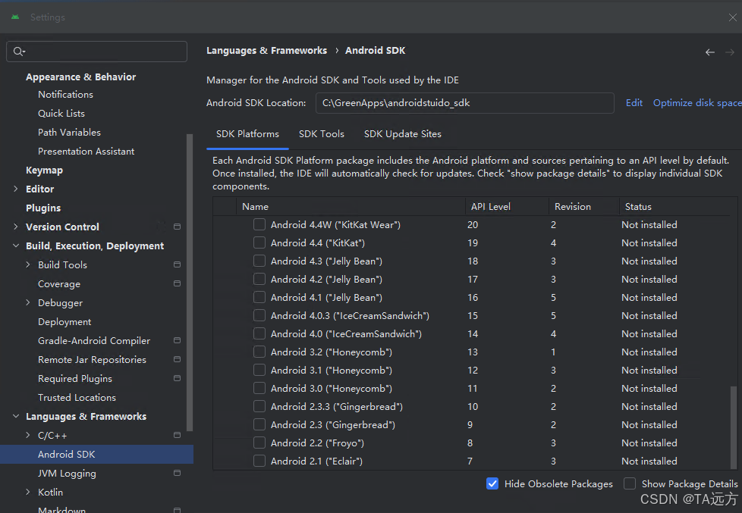Open Presentation Assistant settings
Image resolution: width=742 pixels, height=513 pixels.
point(86,152)
